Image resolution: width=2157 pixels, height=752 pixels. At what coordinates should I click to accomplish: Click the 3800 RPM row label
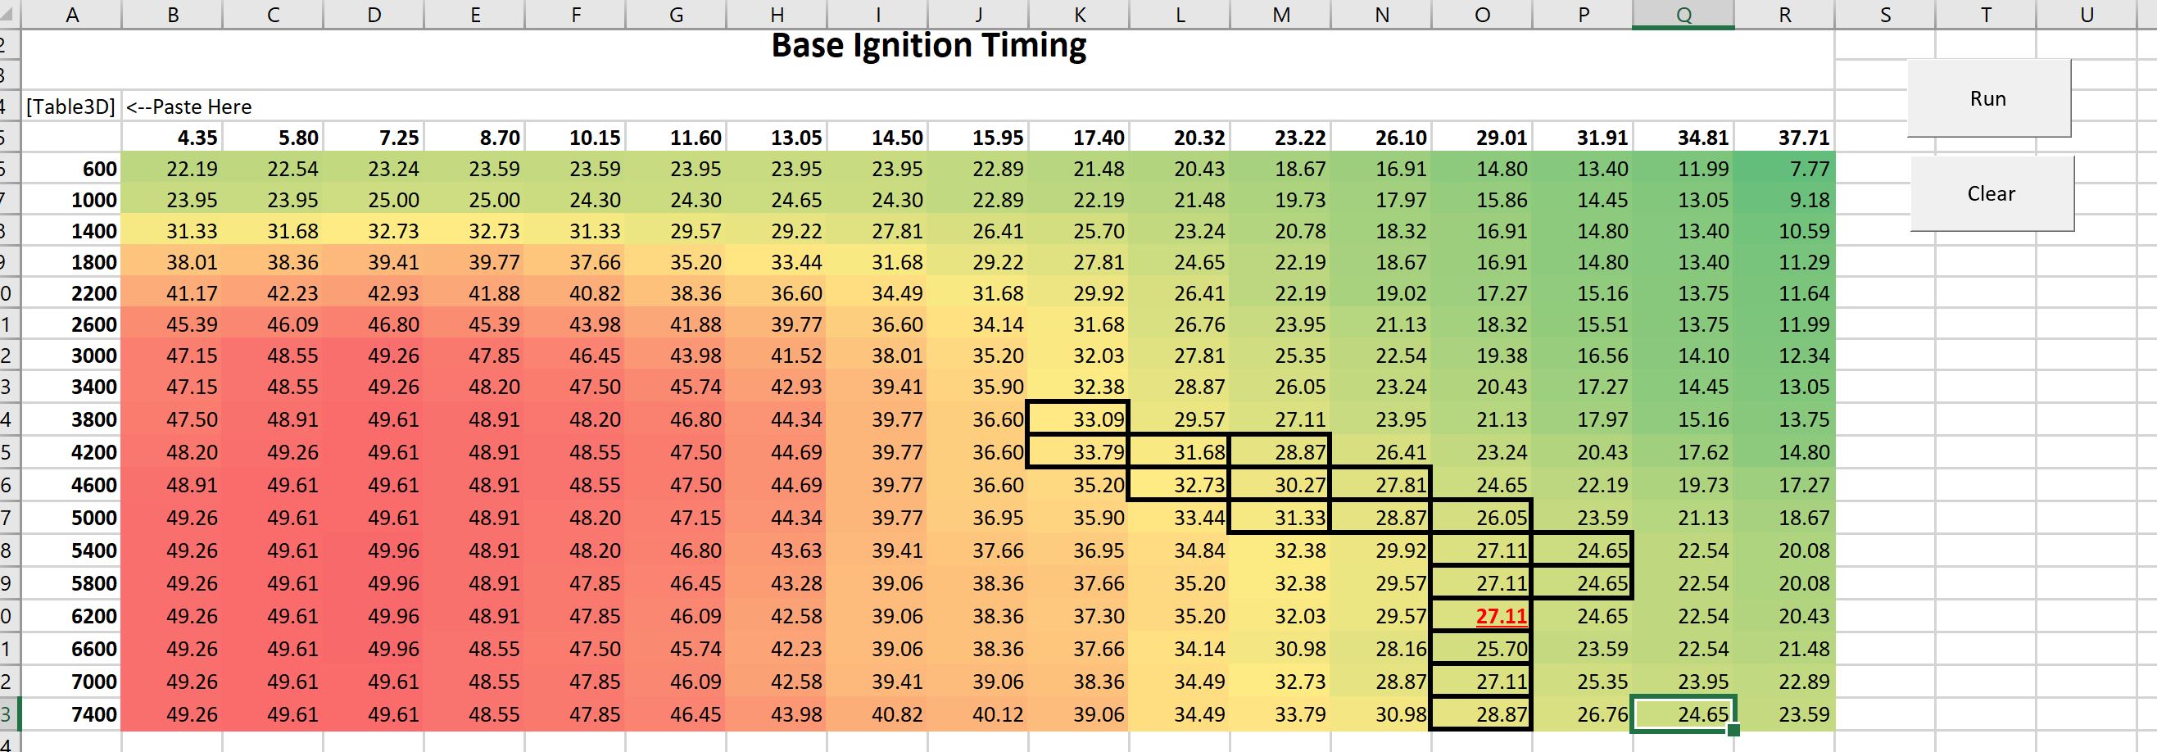[x=93, y=419]
